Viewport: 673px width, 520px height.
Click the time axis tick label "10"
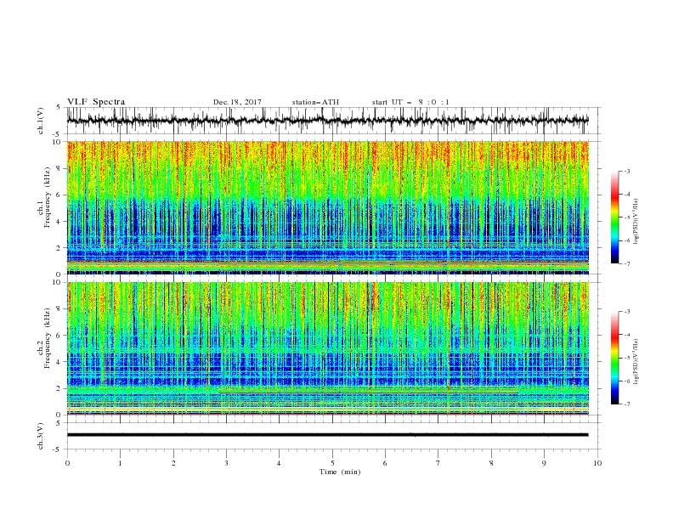597,463
